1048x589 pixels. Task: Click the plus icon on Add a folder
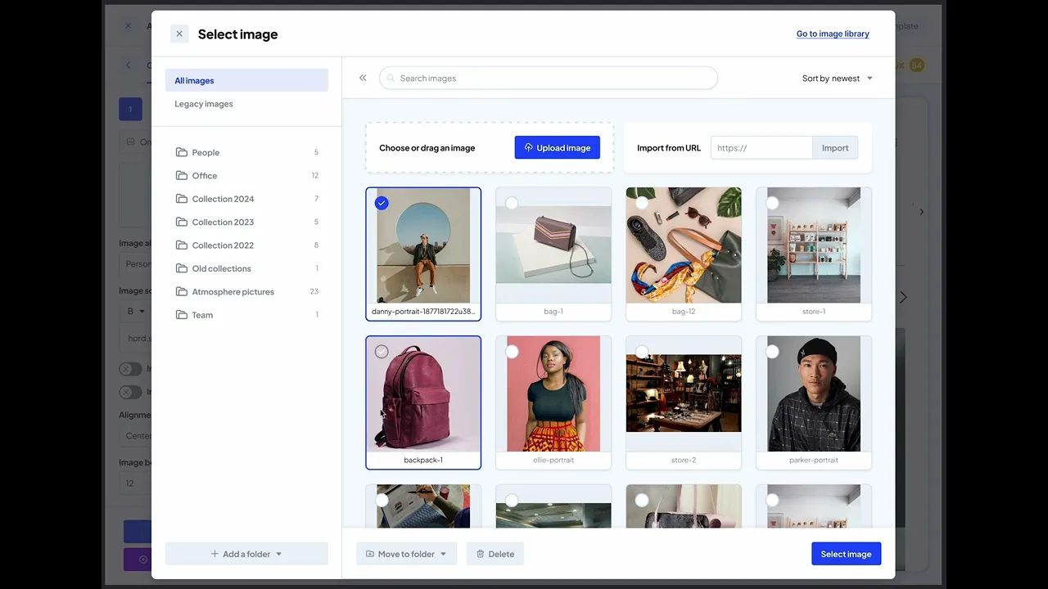coord(215,554)
